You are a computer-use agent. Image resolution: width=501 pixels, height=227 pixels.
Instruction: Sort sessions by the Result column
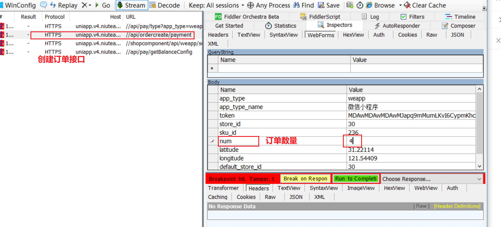pos(28,17)
